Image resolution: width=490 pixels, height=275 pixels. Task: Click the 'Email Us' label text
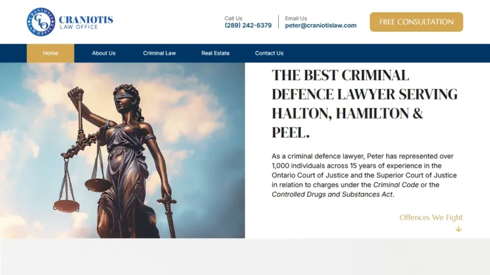[296, 18]
